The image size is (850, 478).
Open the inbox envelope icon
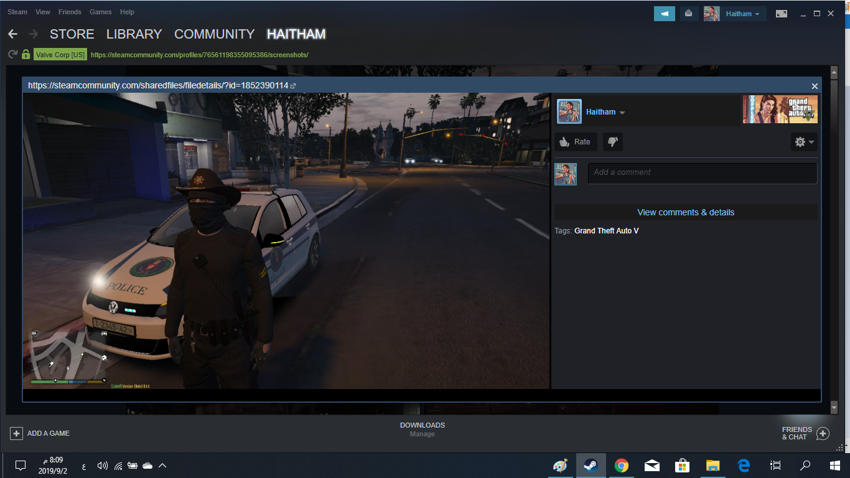coord(689,14)
